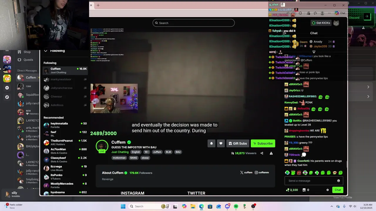376x211 pixels.
Task: Select the BLM tag
Action: pos(168,152)
